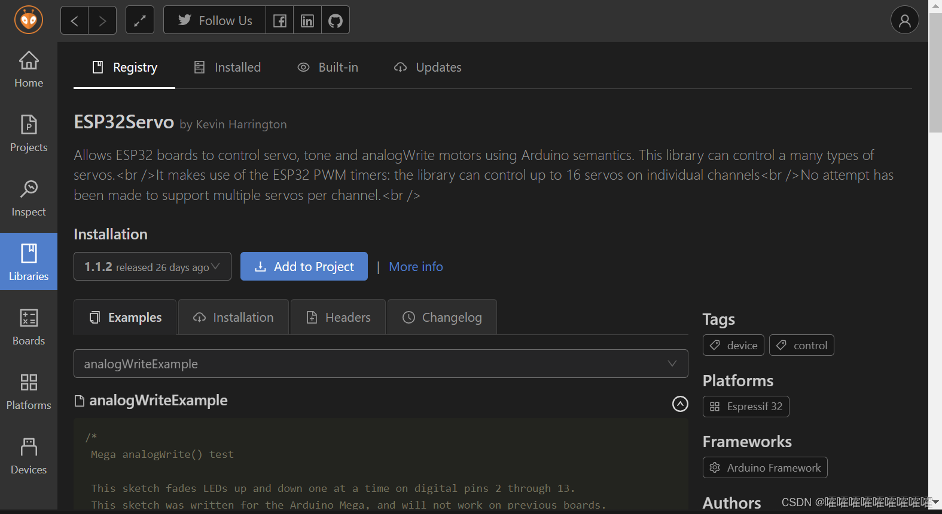The height and width of the screenshot is (514, 942).
Task: Open Inspect in the sidebar
Action: click(x=29, y=198)
